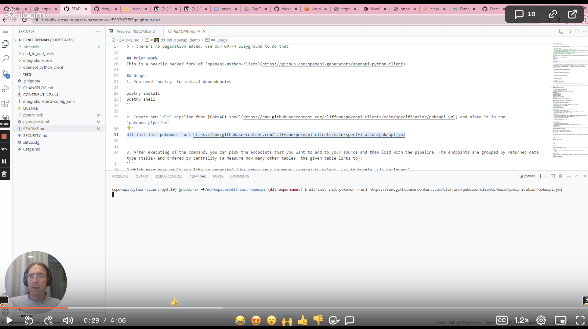Reload the browser page
Screen dimensions: 588x329
tap(24, 20)
